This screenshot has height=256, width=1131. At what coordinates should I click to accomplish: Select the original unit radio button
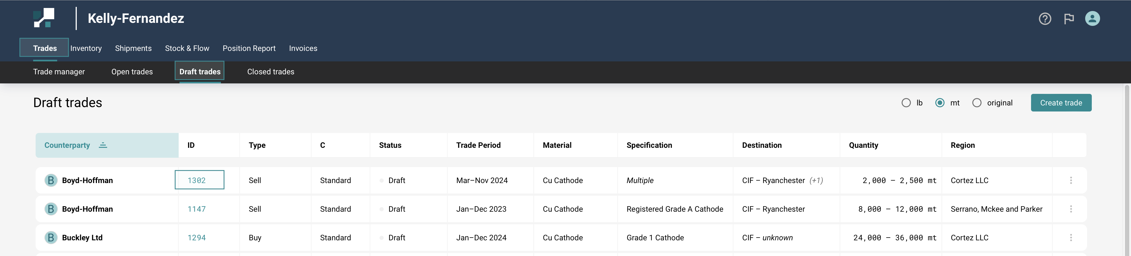[x=976, y=103]
